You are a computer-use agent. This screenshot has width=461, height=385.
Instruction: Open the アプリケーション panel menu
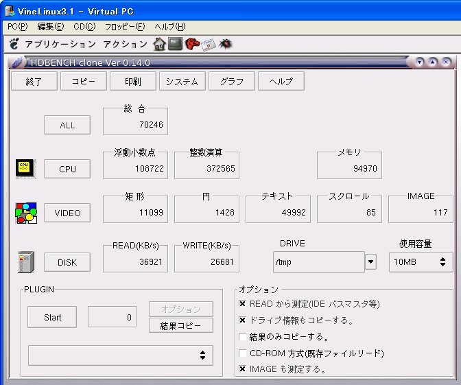pos(60,44)
